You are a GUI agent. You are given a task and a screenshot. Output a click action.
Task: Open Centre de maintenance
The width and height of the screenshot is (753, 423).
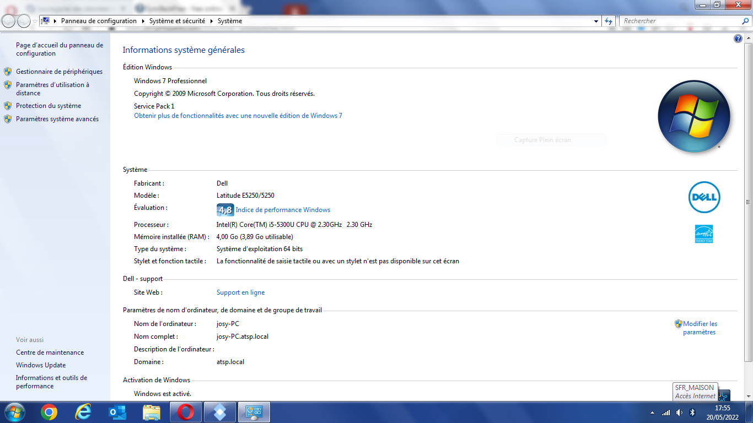(x=50, y=352)
